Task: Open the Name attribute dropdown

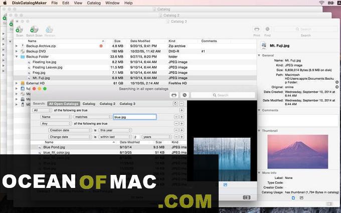Action: point(56,117)
